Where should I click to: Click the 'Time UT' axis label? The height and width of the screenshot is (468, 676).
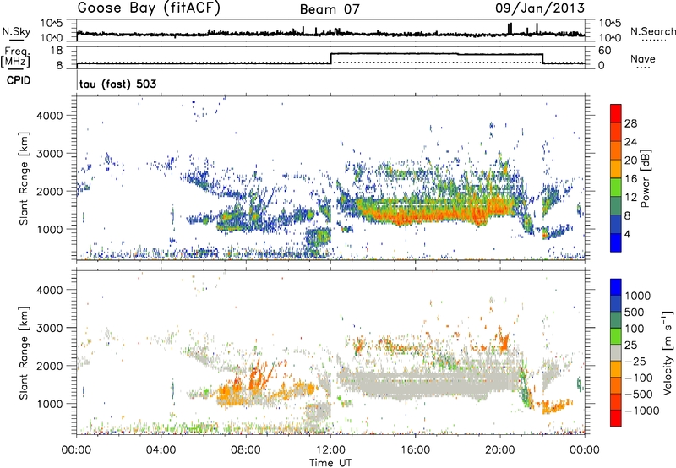click(330, 463)
